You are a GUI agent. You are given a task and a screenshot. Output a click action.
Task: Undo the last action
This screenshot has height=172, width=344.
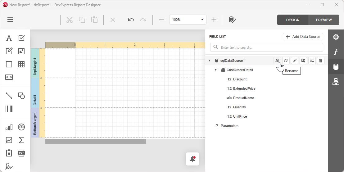tap(131, 20)
